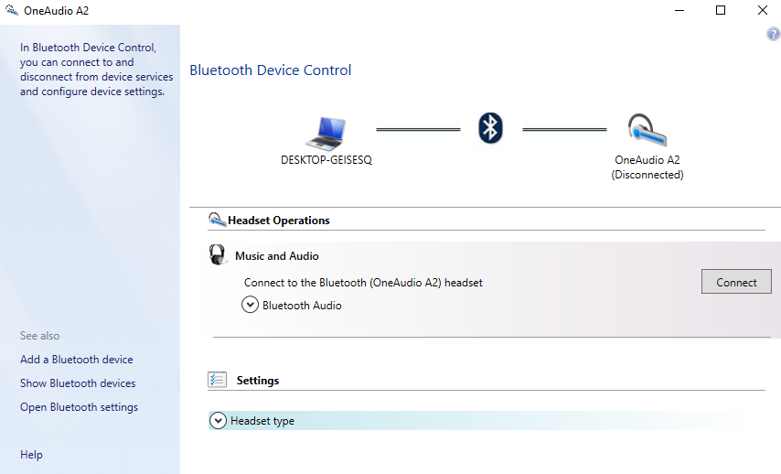The height and width of the screenshot is (474, 781).
Task: Expand the Bluetooth Audio details
Action: pos(250,305)
